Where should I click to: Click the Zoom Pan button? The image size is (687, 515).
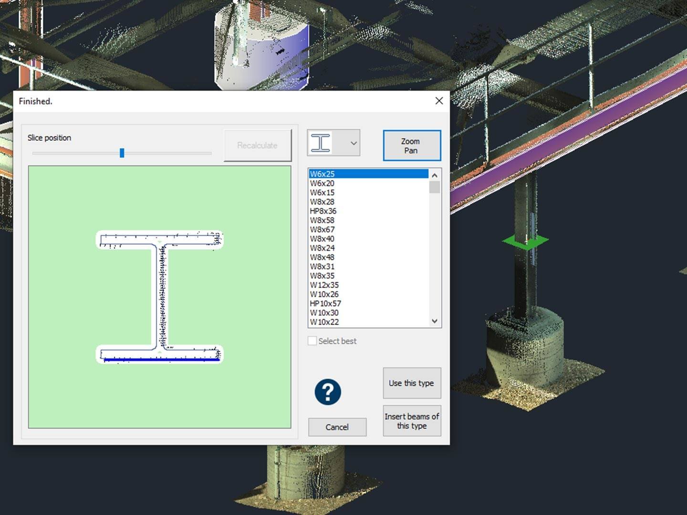[412, 145]
